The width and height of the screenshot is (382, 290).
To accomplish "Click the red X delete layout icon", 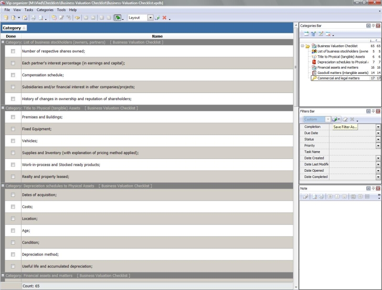I will [x=164, y=18].
